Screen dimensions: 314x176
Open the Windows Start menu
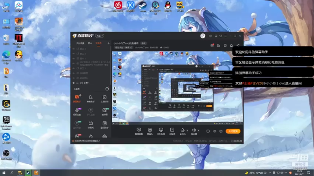point(4,173)
